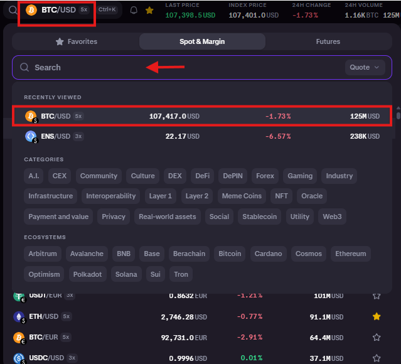The width and height of the screenshot is (401, 364).
Task: Click the Ctrl+K shortcut badge
Action: coord(107,9)
